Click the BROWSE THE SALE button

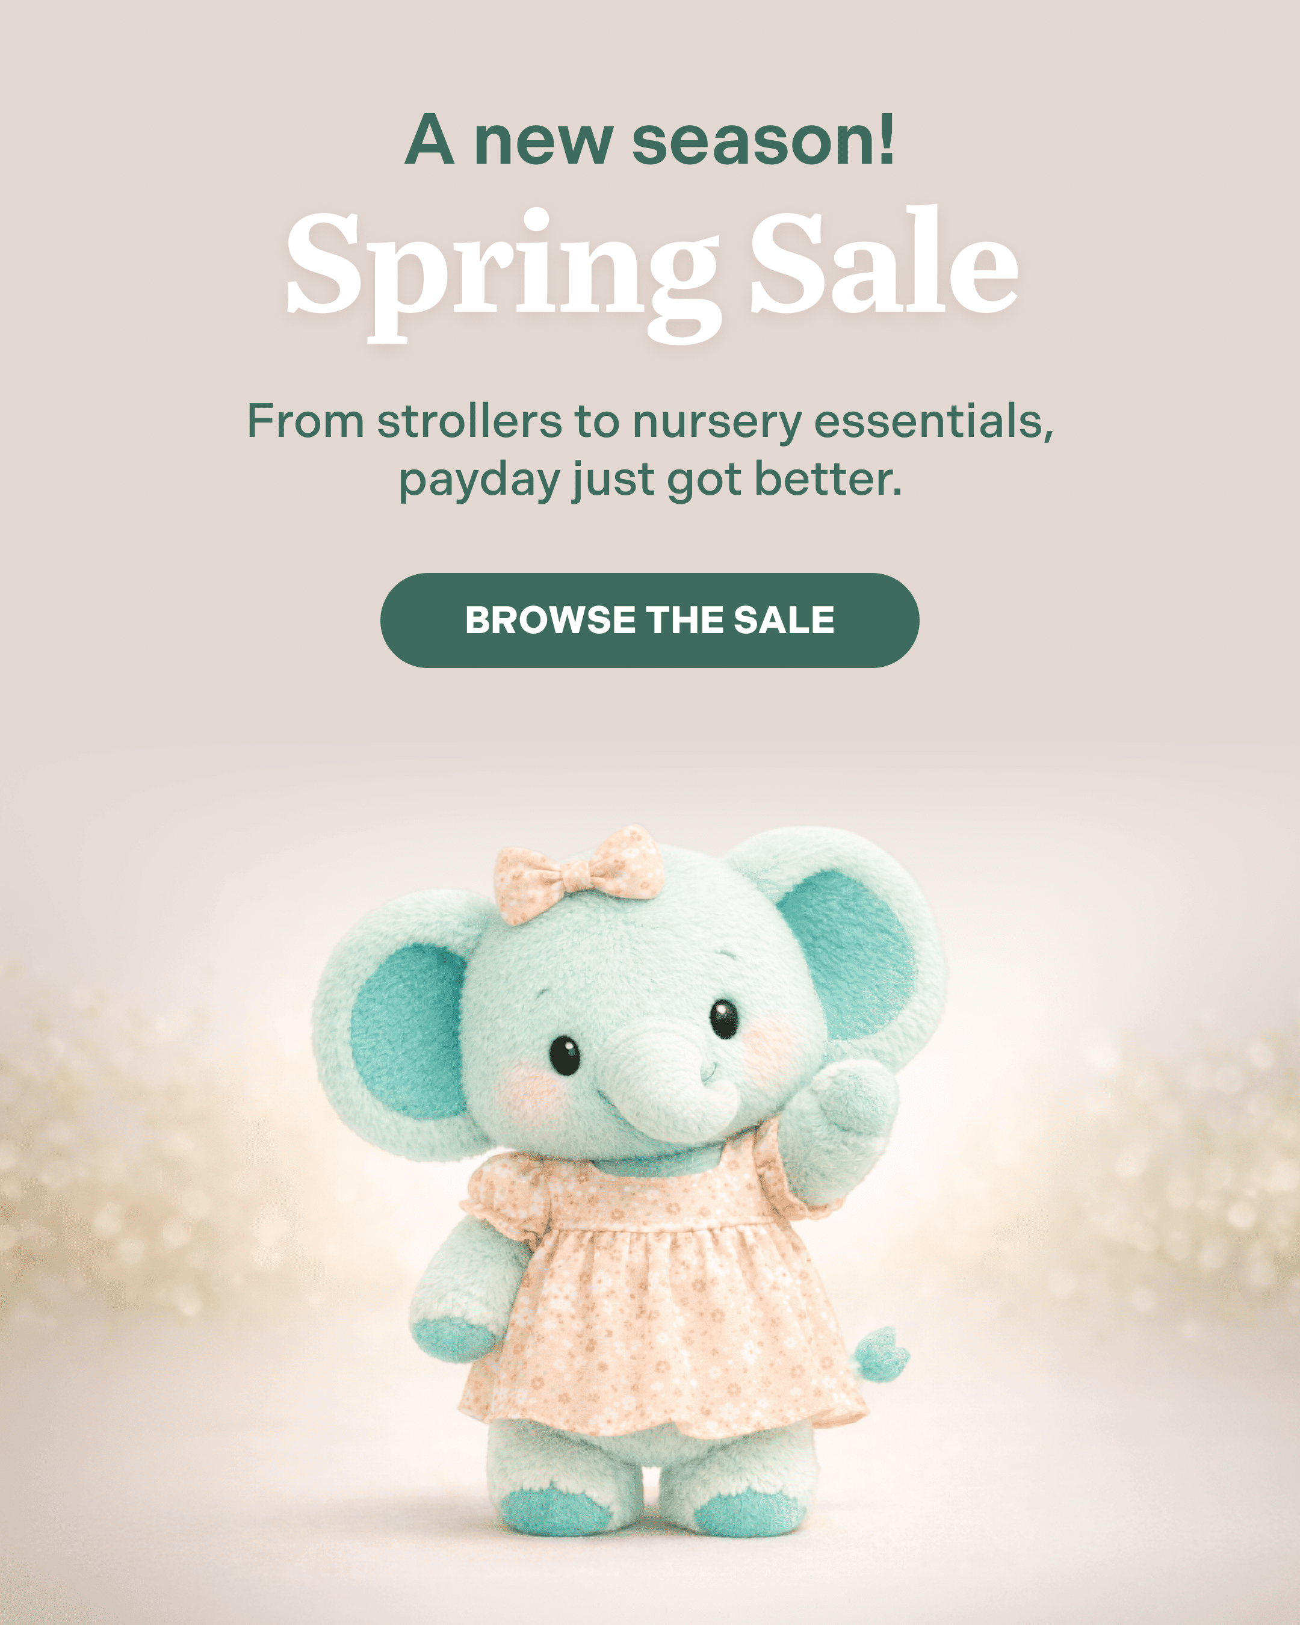pos(649,621)
